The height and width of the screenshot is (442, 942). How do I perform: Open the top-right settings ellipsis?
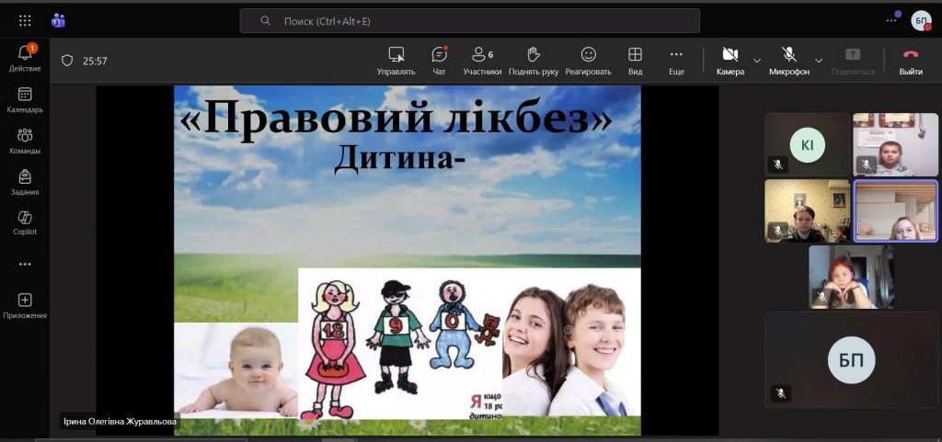coord(891,20)
